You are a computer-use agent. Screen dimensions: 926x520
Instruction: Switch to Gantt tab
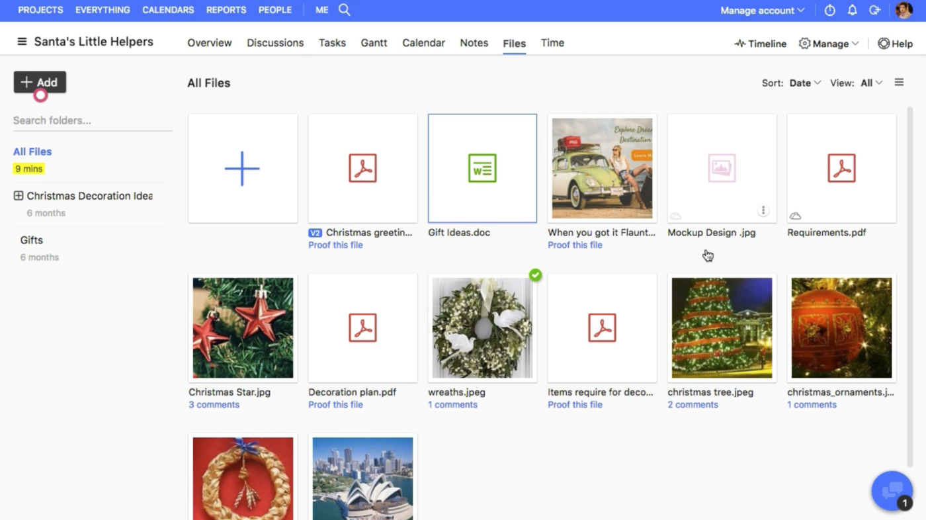pos(374,43)
